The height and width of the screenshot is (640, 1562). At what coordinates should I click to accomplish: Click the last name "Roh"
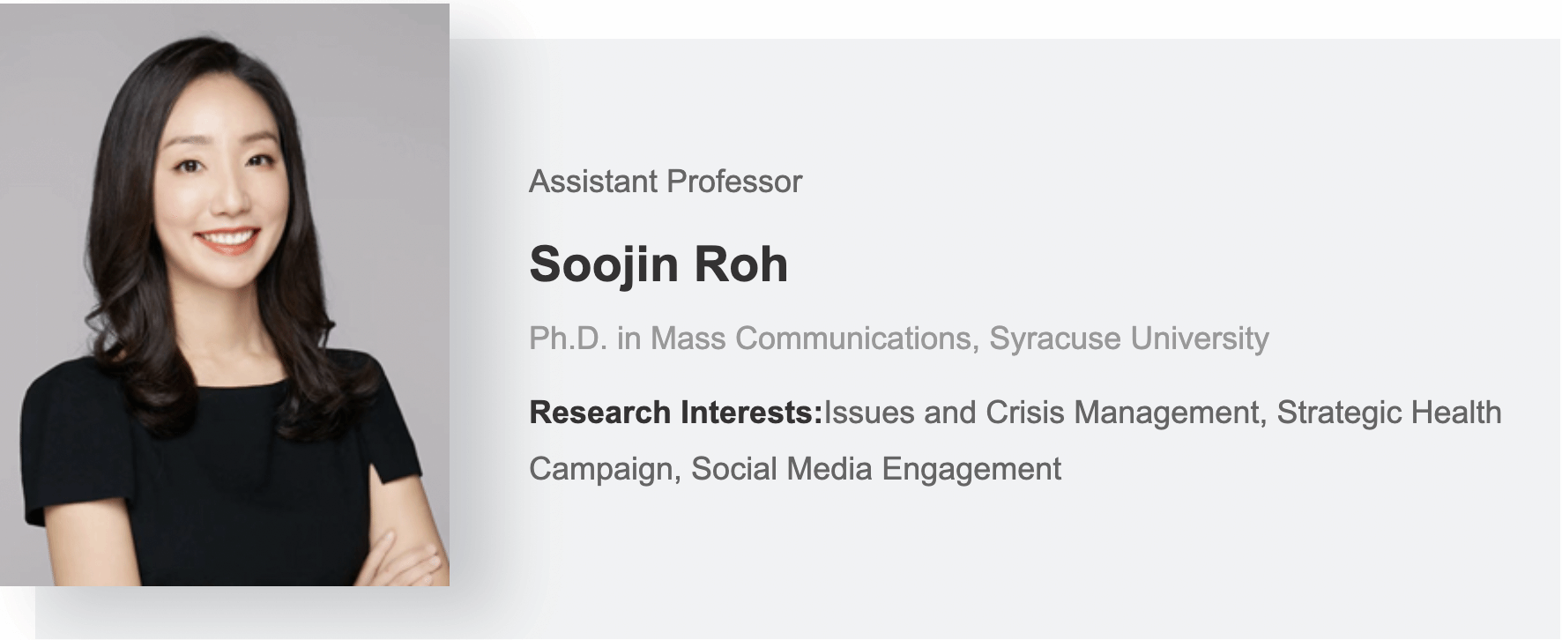pos(740,264)
